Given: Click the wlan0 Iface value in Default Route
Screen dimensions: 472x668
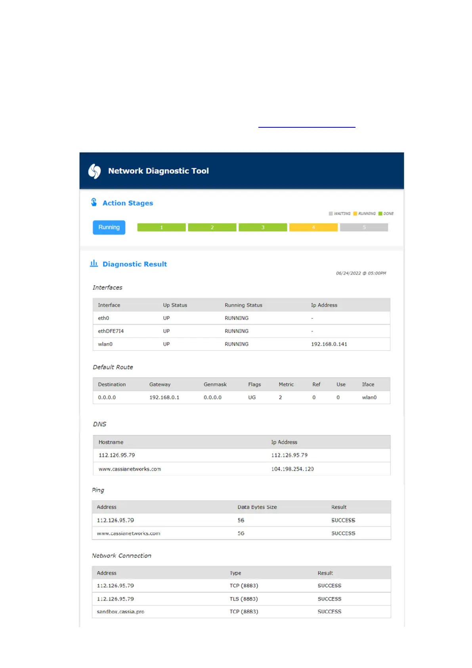Looking at the screenshot, I should pos(369,397).
